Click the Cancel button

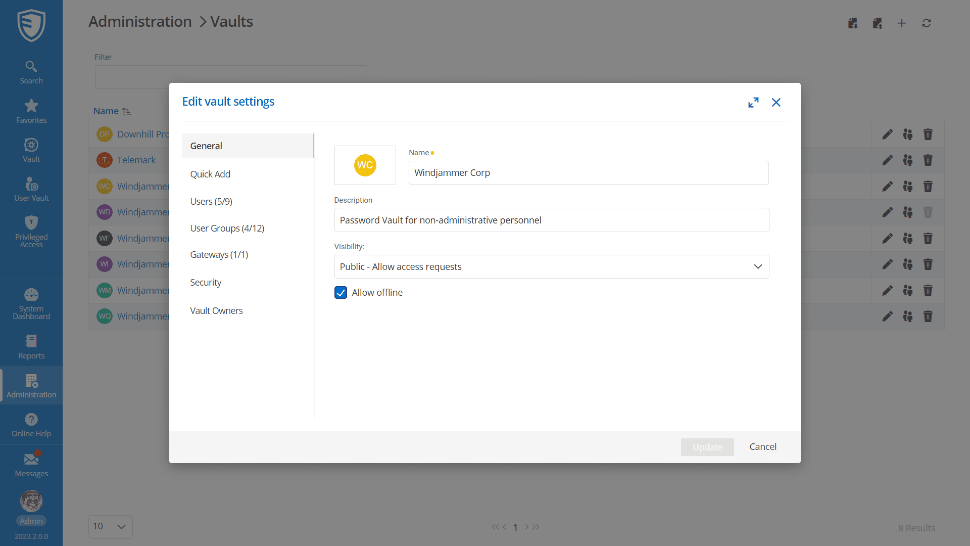(762, 446)
